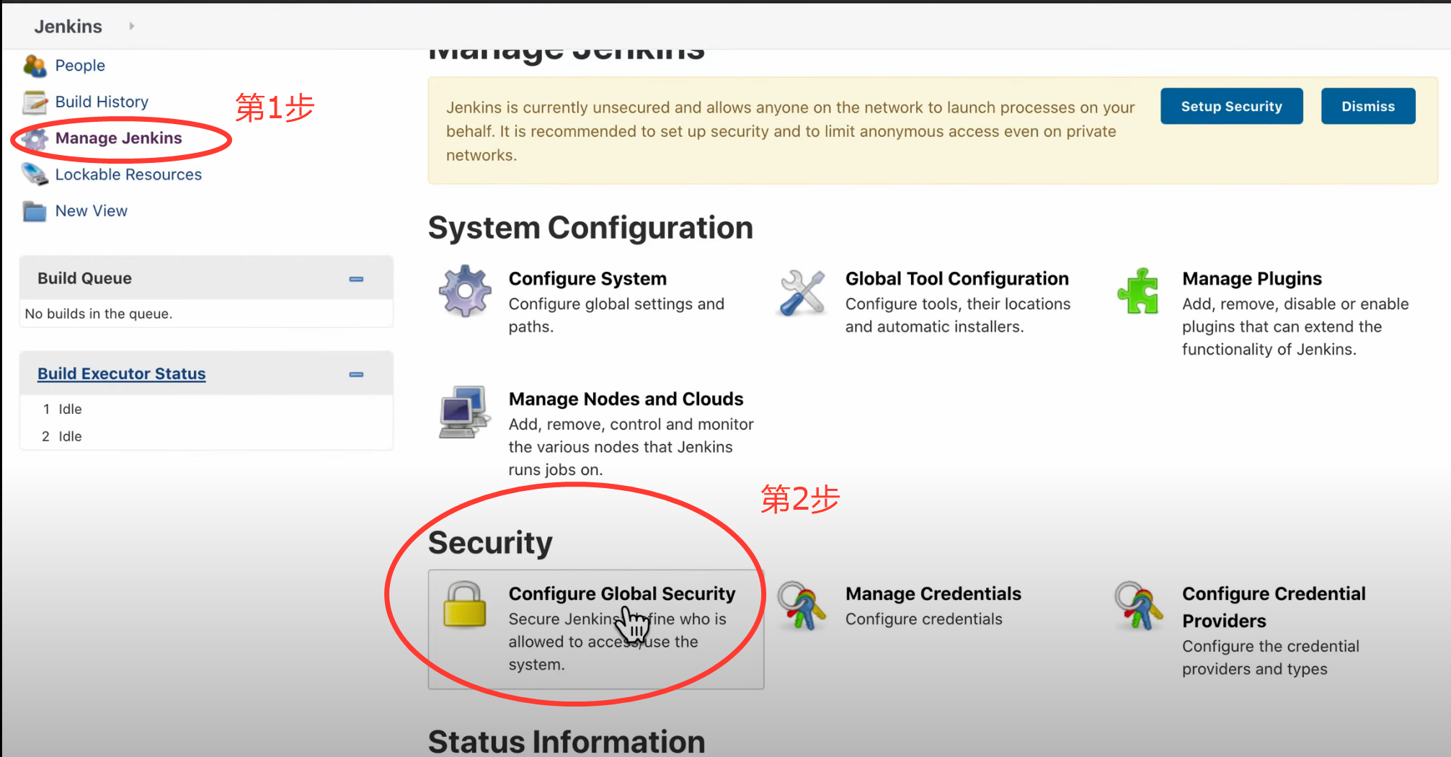The height and width of the screenshot is (757, 1451).
Task: Open the Manage Jenkins link
Action: 118,138
